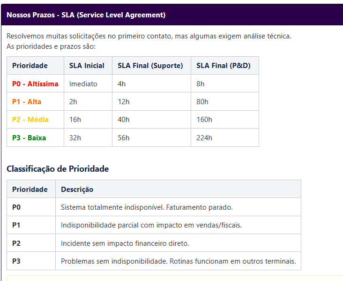Click the 'SLA Final (Suporte)' column header
This screenshot has width=343, height=281.
click(x=150, y=66)
